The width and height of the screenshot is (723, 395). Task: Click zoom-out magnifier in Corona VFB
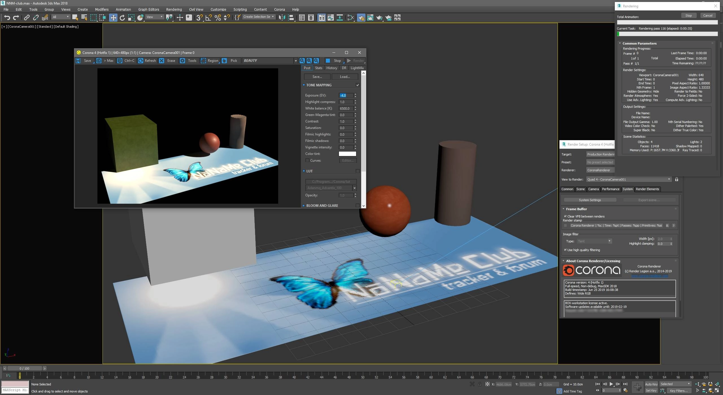[309, 61]
